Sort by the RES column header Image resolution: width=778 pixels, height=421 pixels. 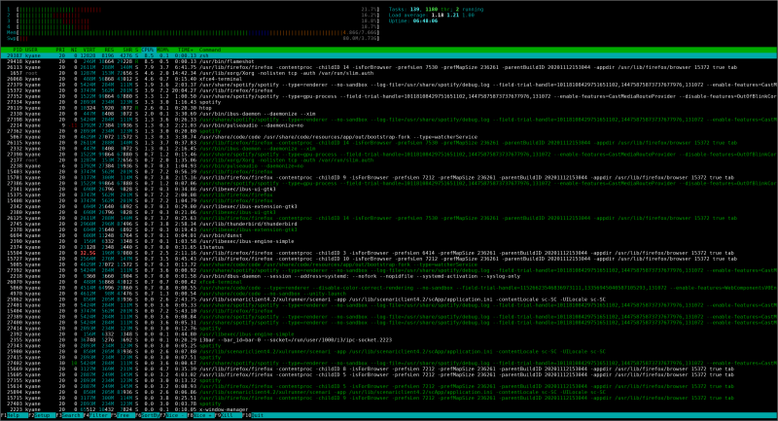tap(109, 51)
